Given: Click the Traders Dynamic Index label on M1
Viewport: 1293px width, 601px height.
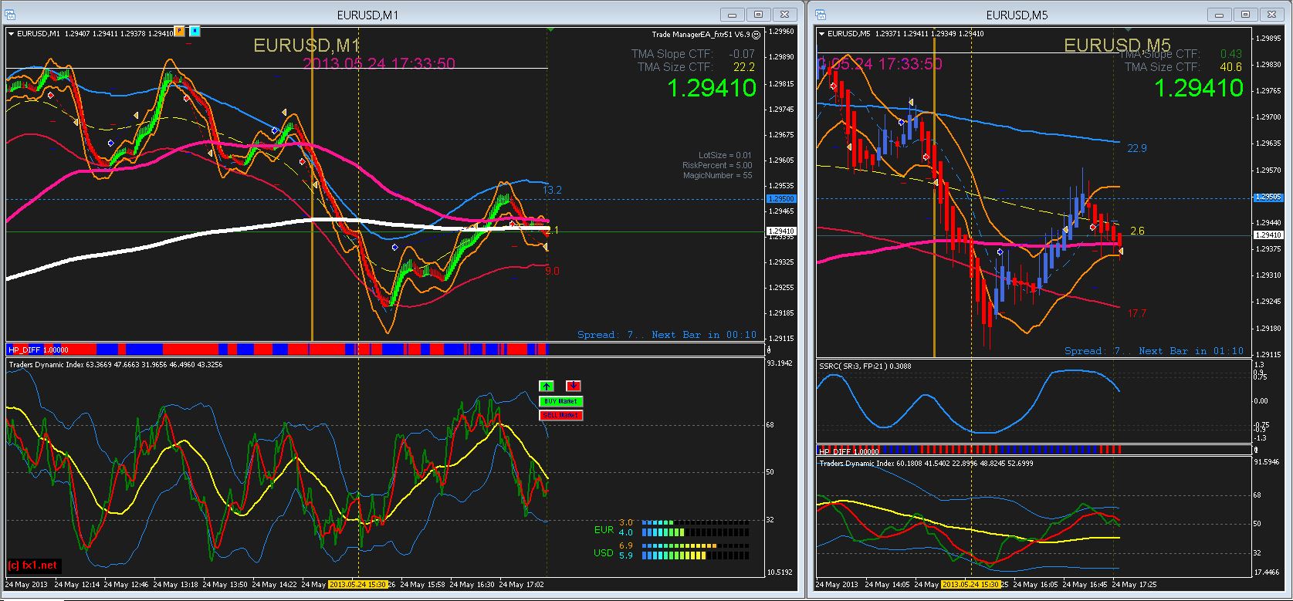Looking at the screenshot, I should click(114, 364).
